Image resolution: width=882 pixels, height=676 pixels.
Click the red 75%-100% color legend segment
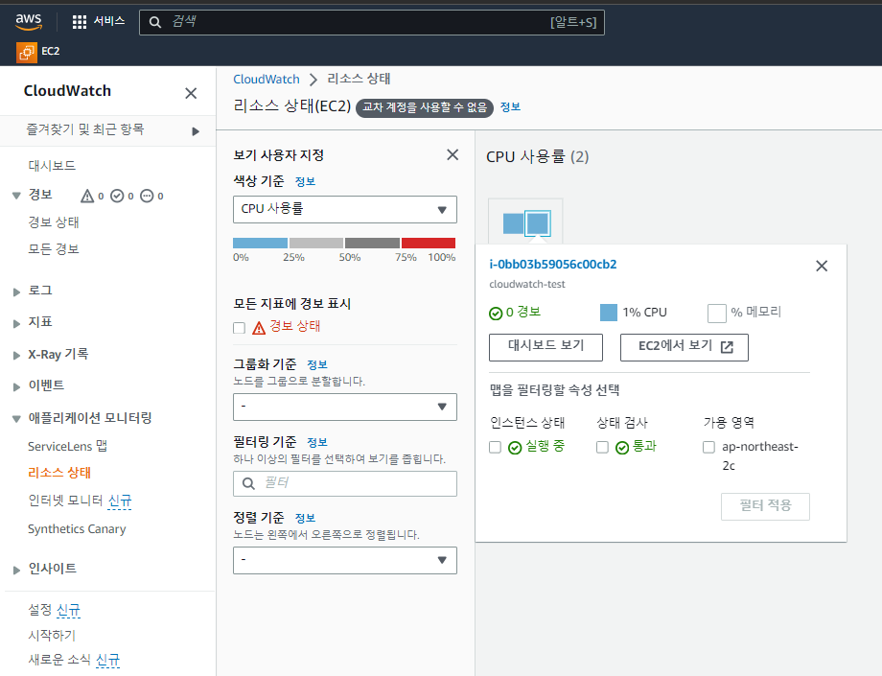pos(429,244)
